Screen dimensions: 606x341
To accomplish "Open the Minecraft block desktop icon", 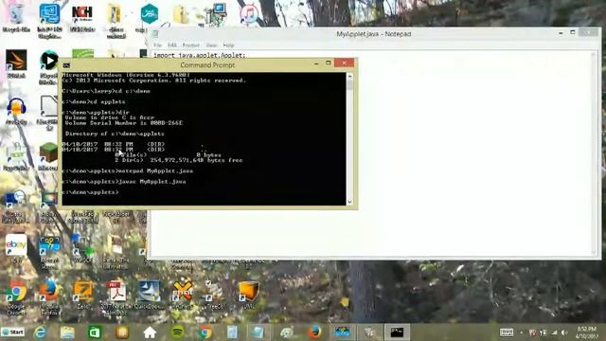I will [48, 153].
